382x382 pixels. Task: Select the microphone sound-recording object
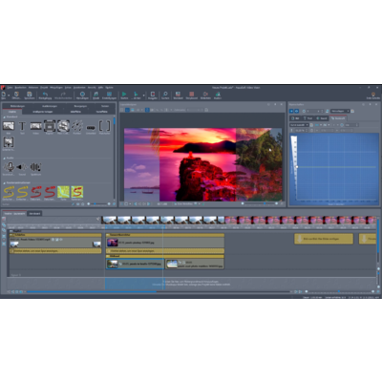tap(10, 167)
